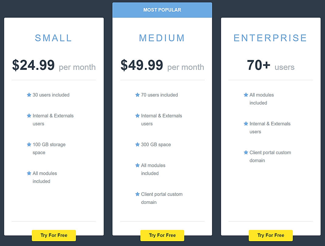Click the MOST POPULAR banner
The width and height of the screenshot is (325, 246).
point(162,10)
